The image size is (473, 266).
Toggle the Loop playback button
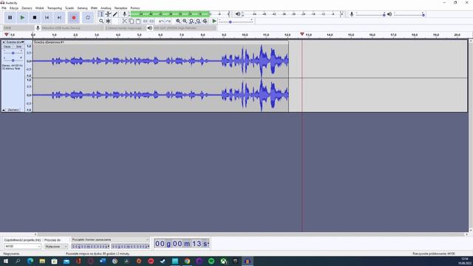click(x=88, y=18)
